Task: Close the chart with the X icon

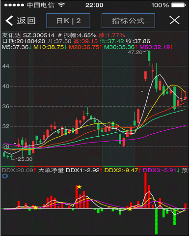Action: click(x=174, y=20)
